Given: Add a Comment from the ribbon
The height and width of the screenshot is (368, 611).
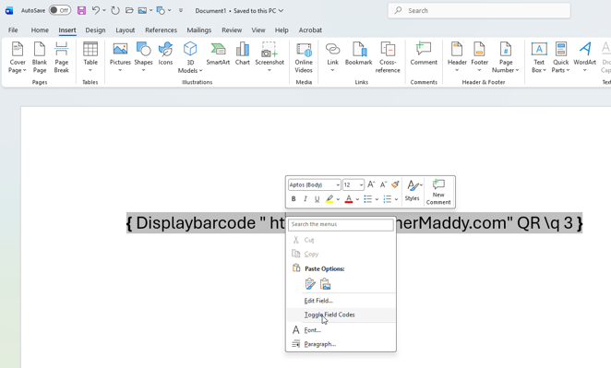Looking at the screenshot, I should (424, 54).
